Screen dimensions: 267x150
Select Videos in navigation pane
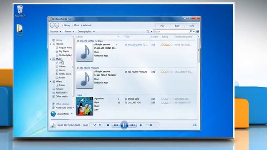tap(59, 82)
